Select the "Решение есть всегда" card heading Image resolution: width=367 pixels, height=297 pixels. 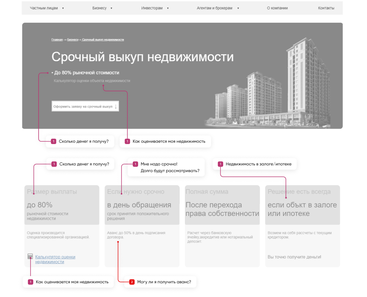pyautogui.click(x=299, y=192)
